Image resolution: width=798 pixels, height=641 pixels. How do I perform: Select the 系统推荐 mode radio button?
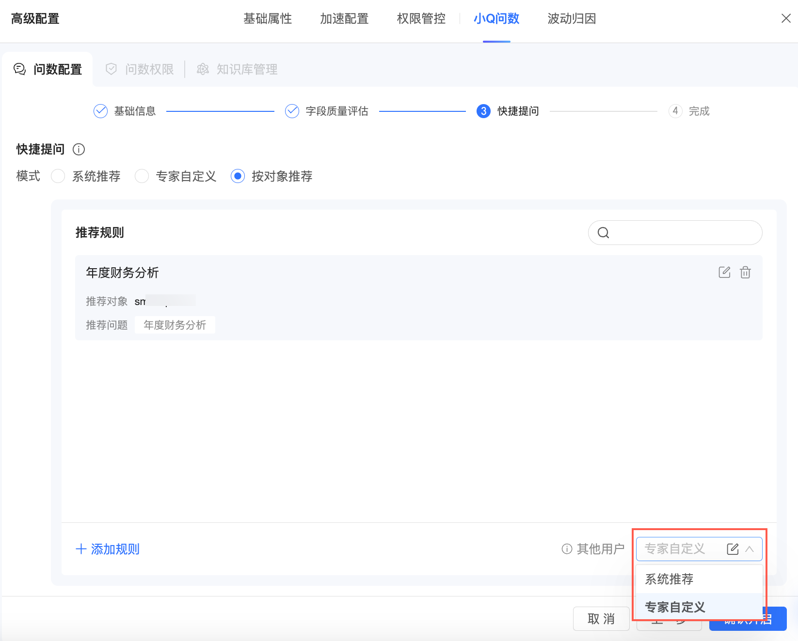58,176
